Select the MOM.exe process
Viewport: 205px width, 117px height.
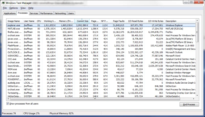[x=101, y=69]
